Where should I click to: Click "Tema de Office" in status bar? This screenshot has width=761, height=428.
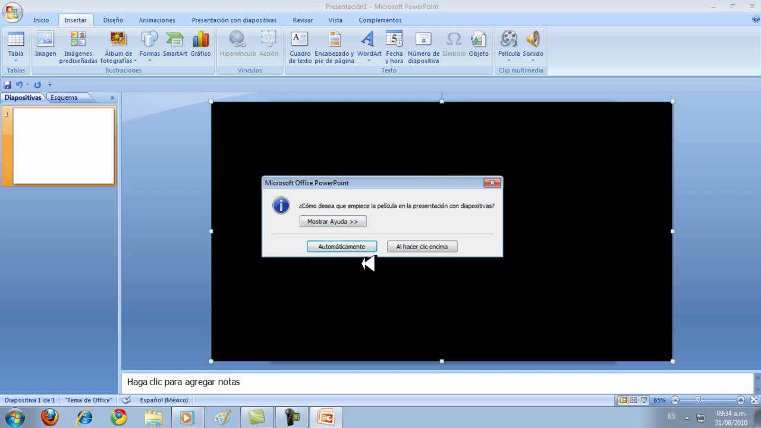[x=89, y=400]
